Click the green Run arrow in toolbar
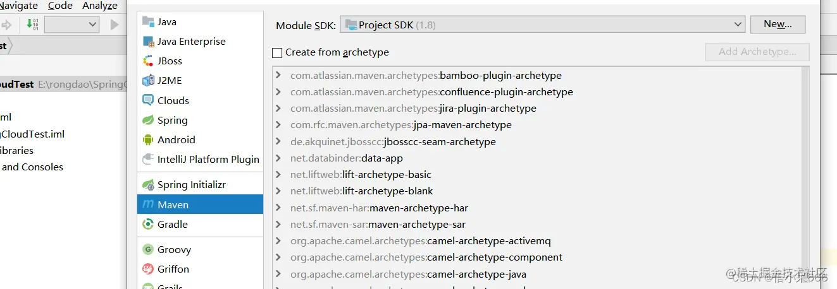Viewport: 837px width, 289px height. tap(115, 25)
